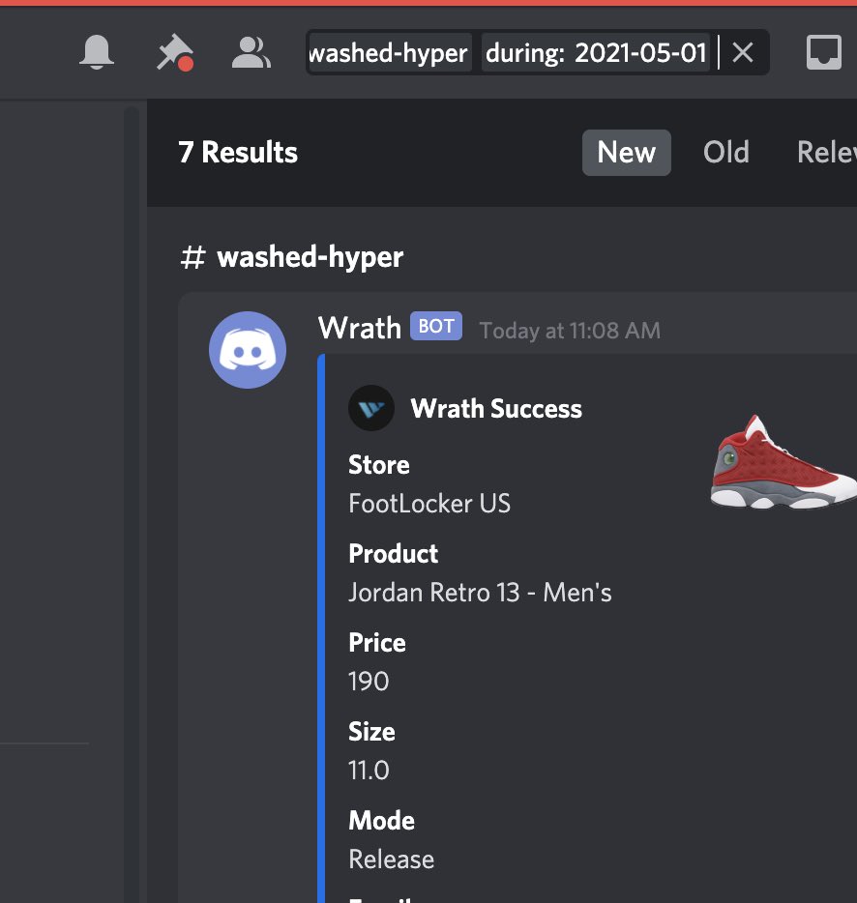
Task: Show the member list icon
Action: [251, 53]
